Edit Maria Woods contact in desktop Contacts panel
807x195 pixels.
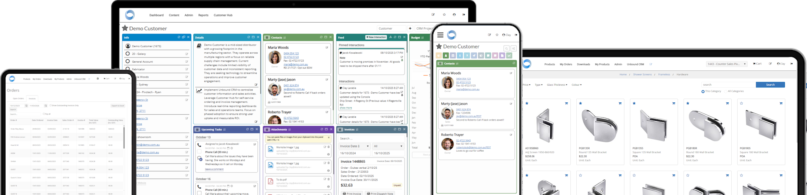[x=327, y=47]
